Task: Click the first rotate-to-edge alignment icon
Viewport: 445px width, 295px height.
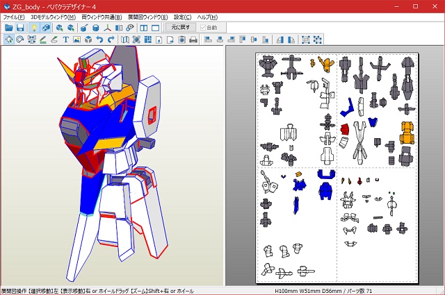Action: (x=280, y=40)
